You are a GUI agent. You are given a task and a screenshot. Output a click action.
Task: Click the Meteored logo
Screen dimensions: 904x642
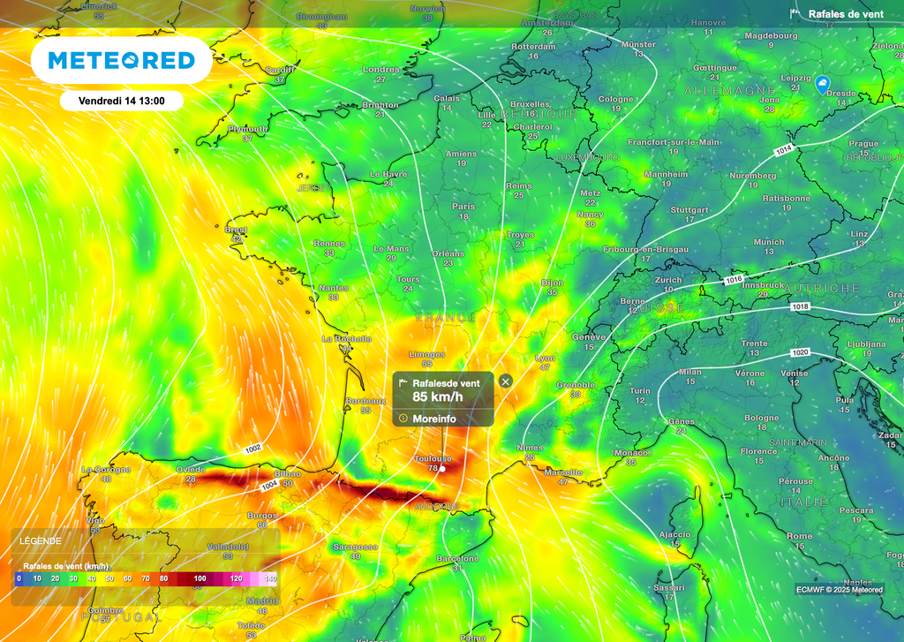click(121, 60)
